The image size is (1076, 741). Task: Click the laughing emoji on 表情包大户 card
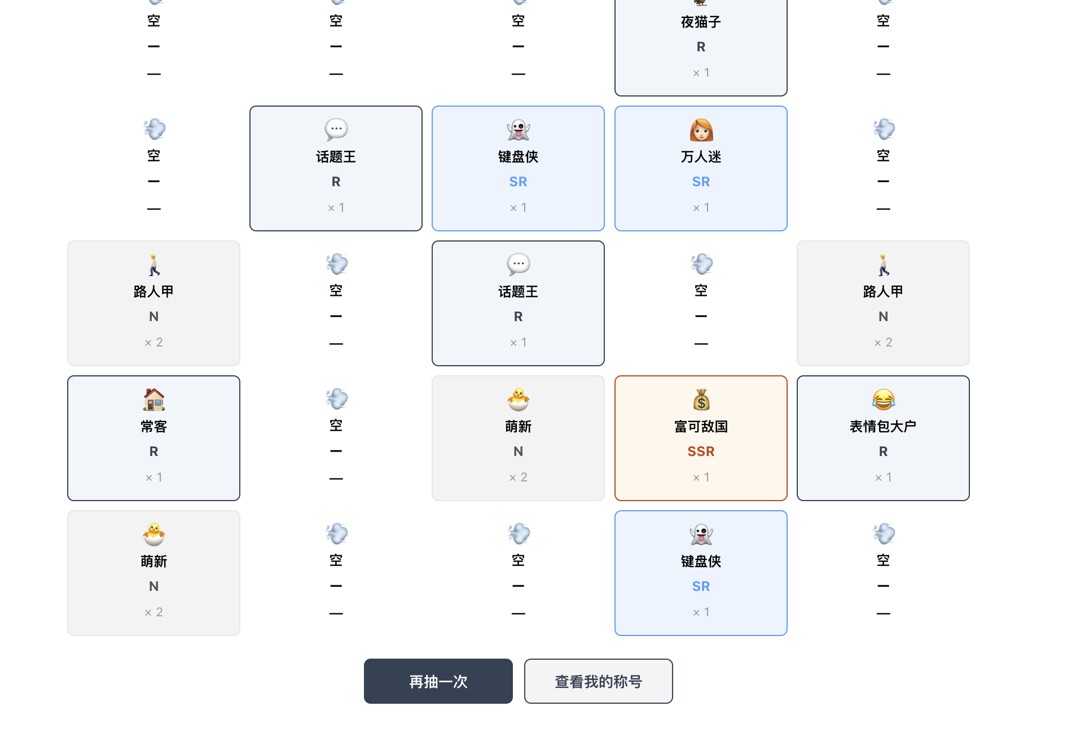[883, 400]
